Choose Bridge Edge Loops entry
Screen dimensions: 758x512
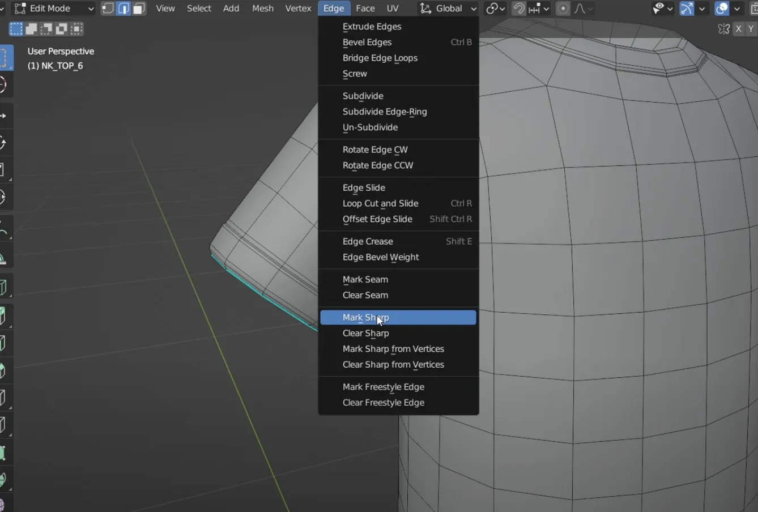398,58
